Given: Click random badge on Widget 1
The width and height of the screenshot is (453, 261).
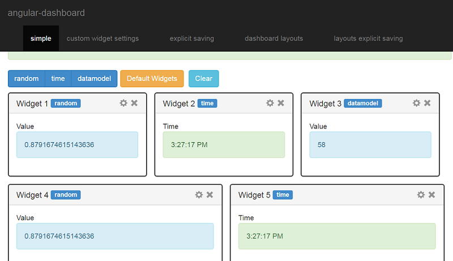Looking at the screenshot, I should point(66,104).
